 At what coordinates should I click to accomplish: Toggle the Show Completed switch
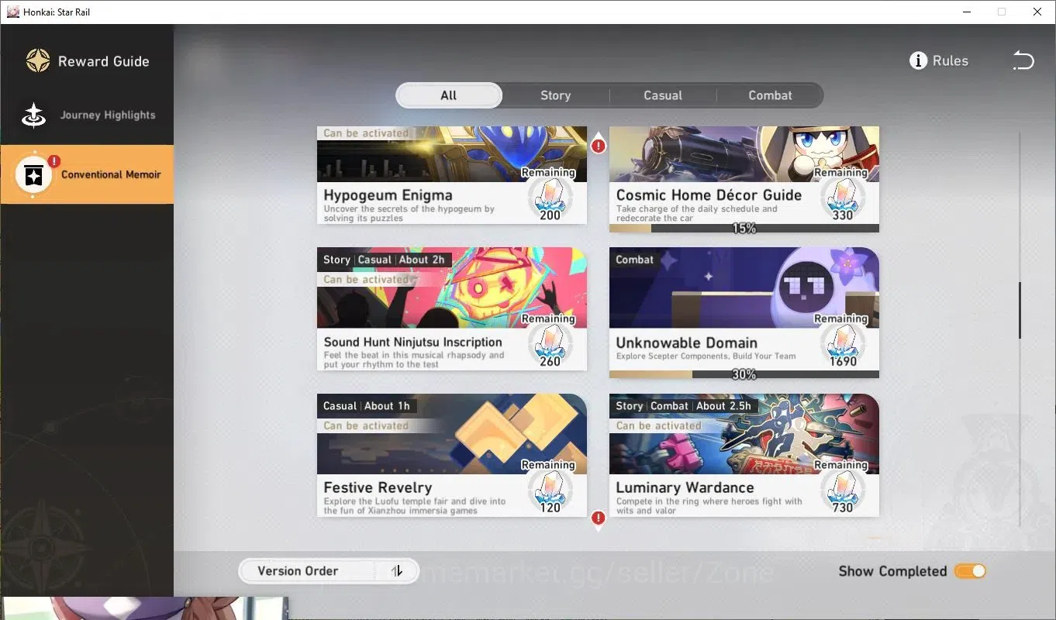point(970,571)
